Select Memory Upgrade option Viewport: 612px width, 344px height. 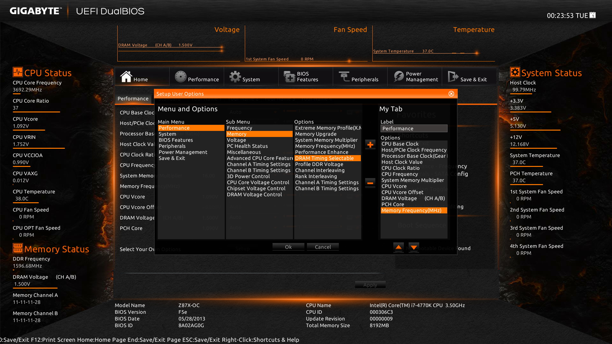[327, 134]
